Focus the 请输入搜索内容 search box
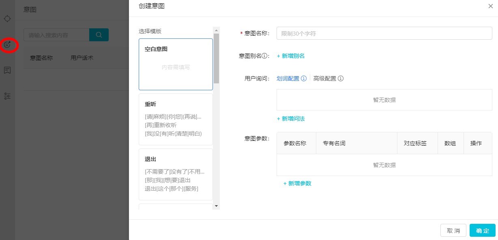 [56, 35]
